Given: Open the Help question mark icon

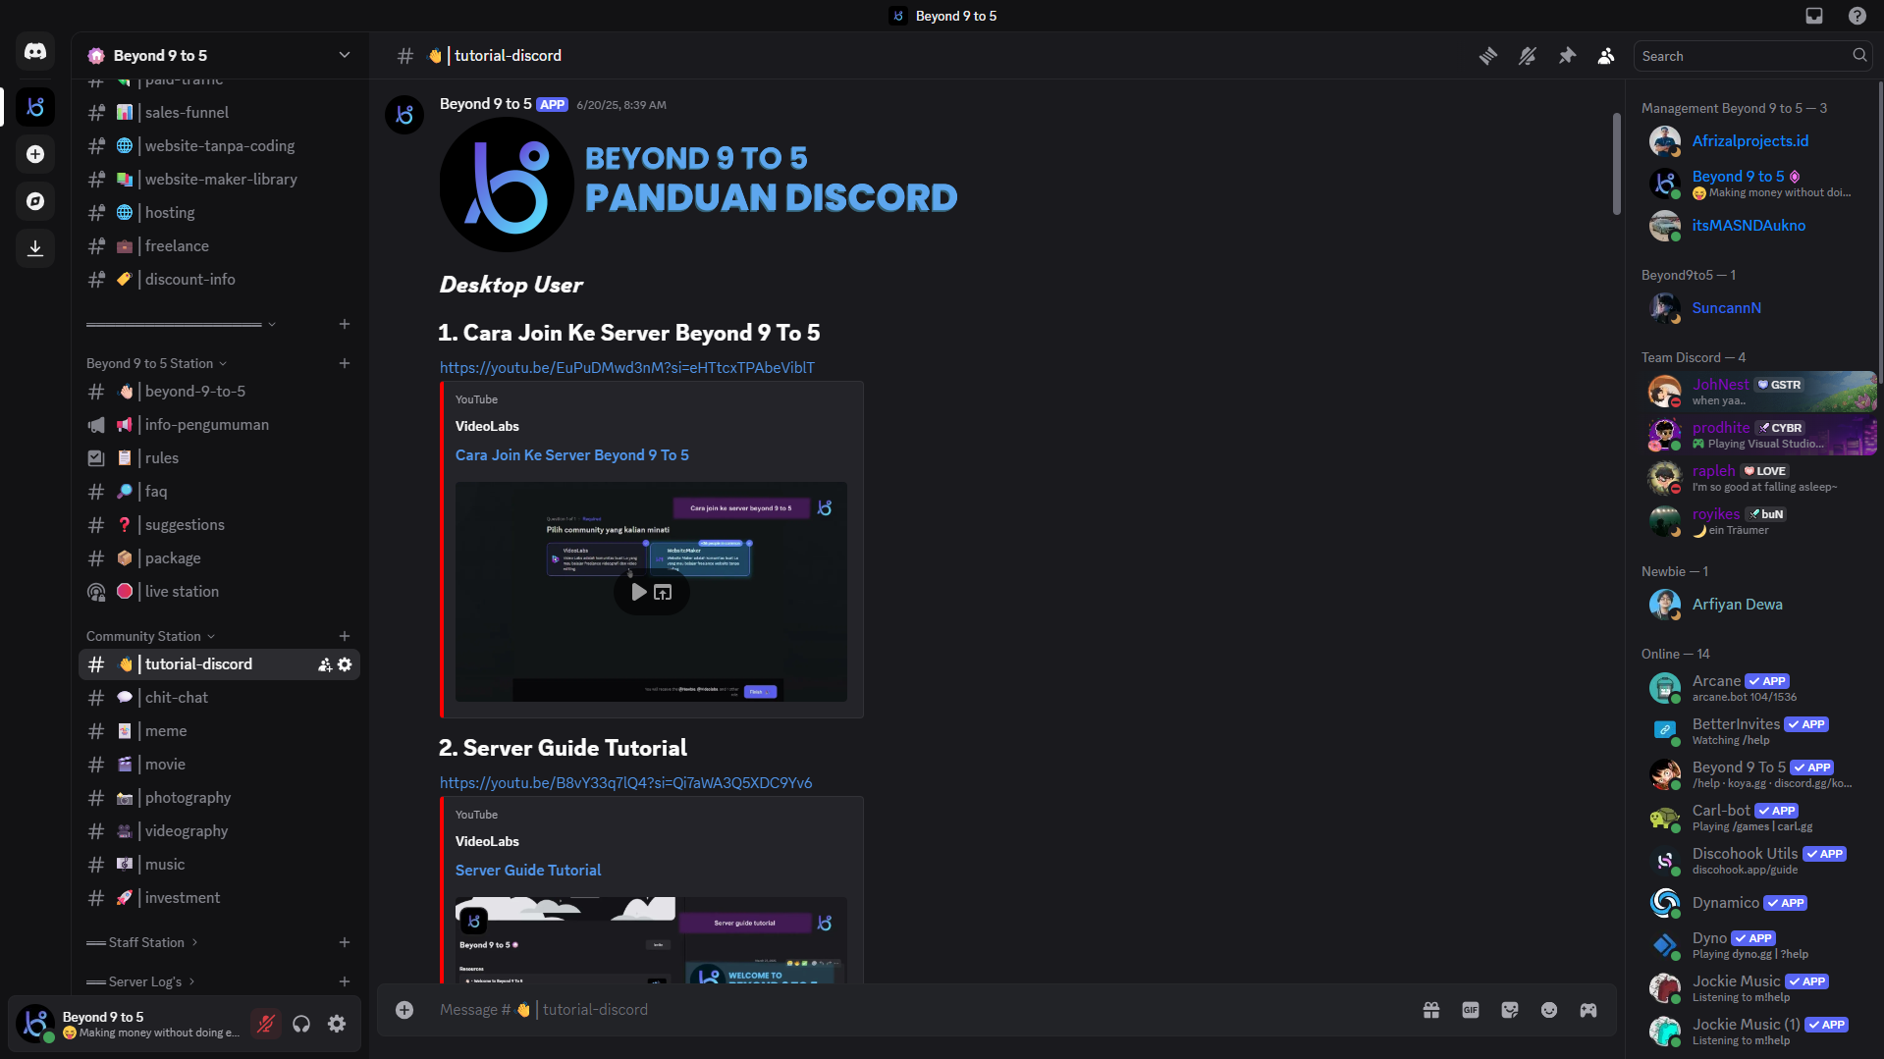Looking at the screenshot, I should (x=1857, y=16).
